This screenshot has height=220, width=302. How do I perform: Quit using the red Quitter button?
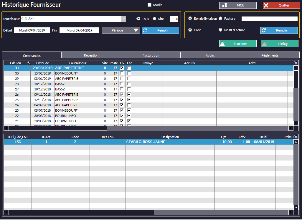[281, 5]
